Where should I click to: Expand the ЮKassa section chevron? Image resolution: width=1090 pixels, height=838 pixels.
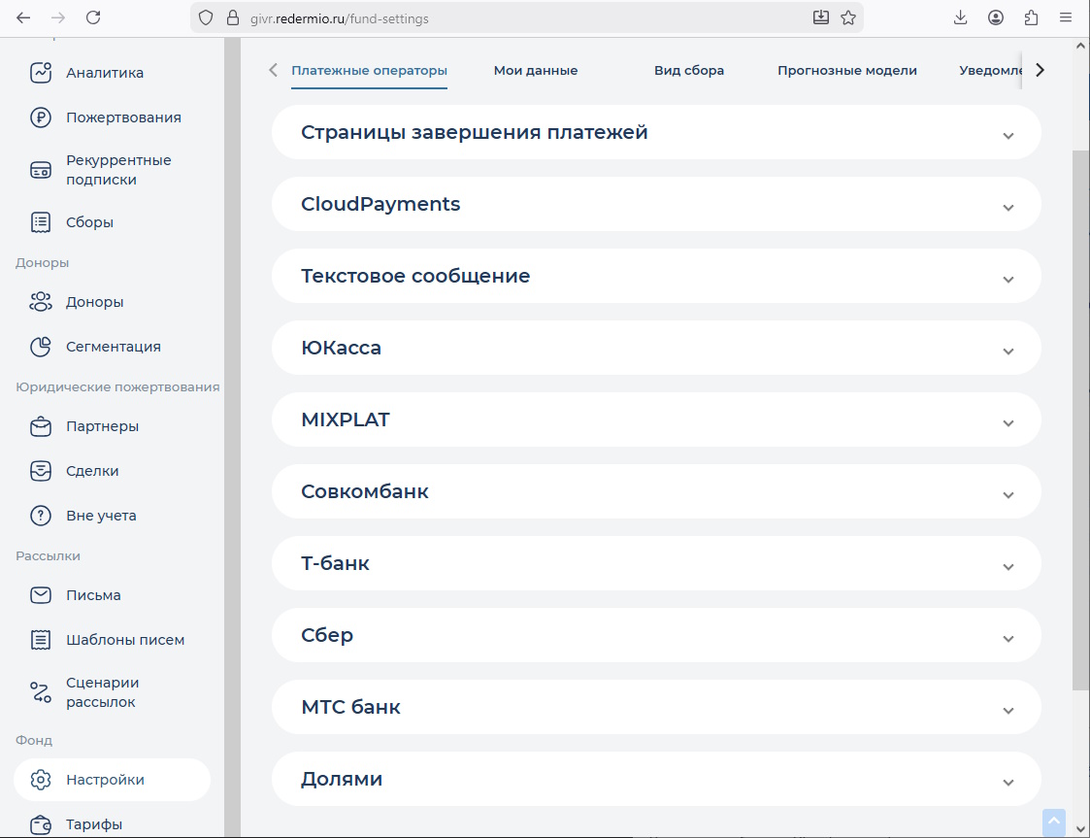click(1007, 352)
